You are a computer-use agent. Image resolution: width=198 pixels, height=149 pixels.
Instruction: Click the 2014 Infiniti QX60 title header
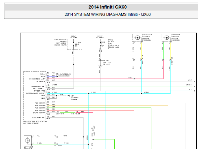[107, 7]
